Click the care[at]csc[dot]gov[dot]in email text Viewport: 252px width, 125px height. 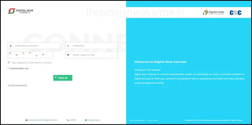click(43, 120)
